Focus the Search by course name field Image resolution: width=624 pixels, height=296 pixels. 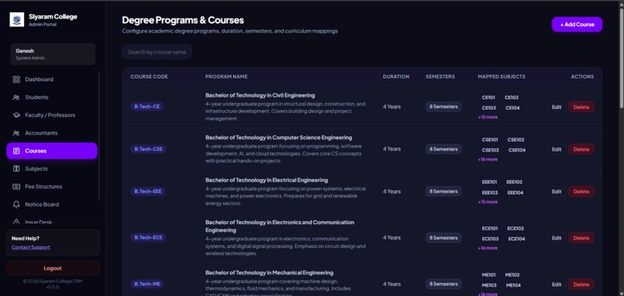[x=157, y=52]
